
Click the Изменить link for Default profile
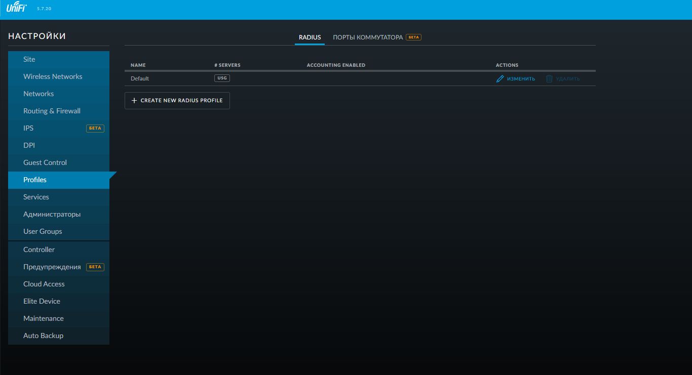click(521, 79)
